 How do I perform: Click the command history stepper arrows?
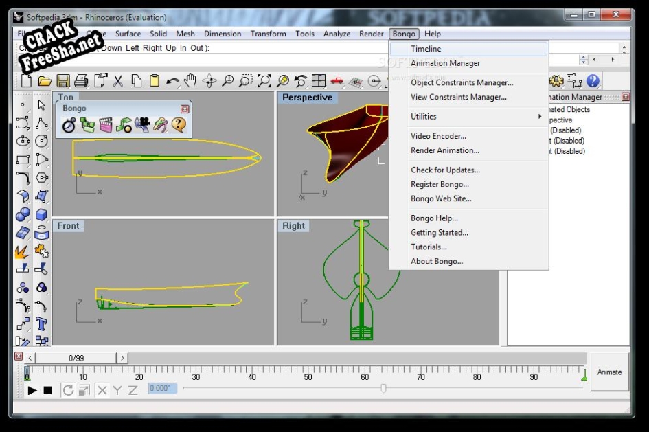pyautogui.click(x=583, y=60)
